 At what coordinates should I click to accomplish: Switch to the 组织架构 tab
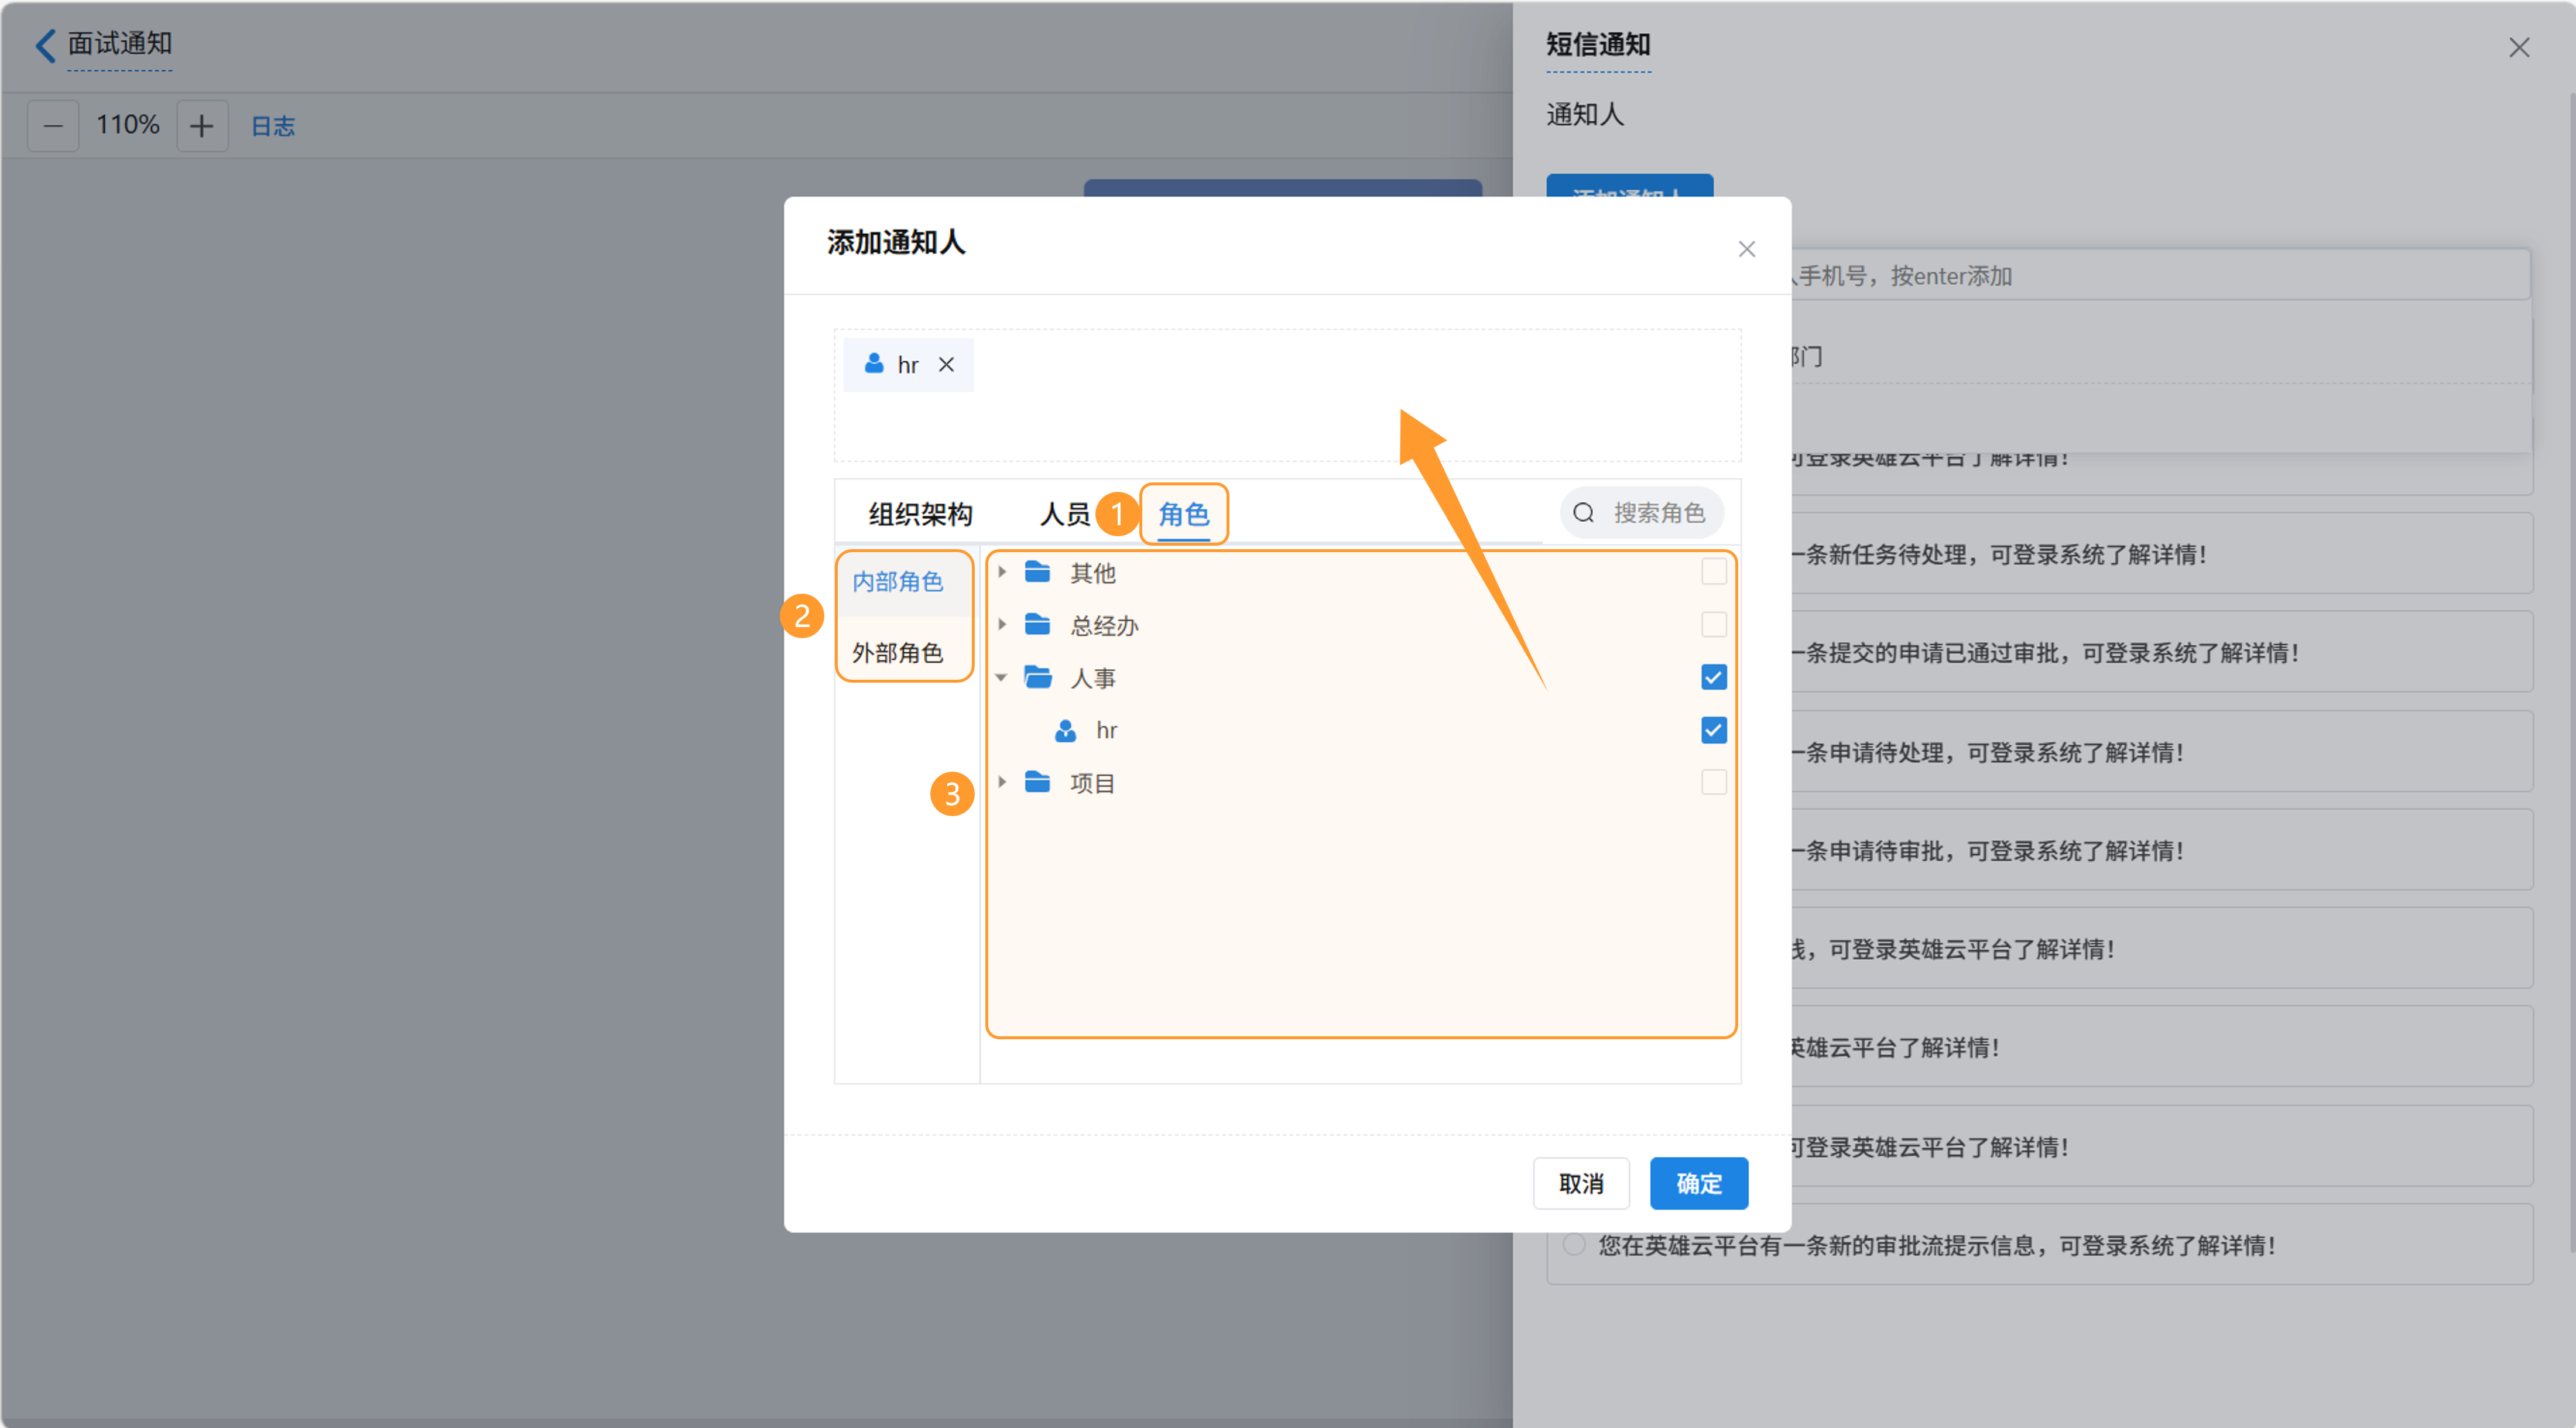920,514
